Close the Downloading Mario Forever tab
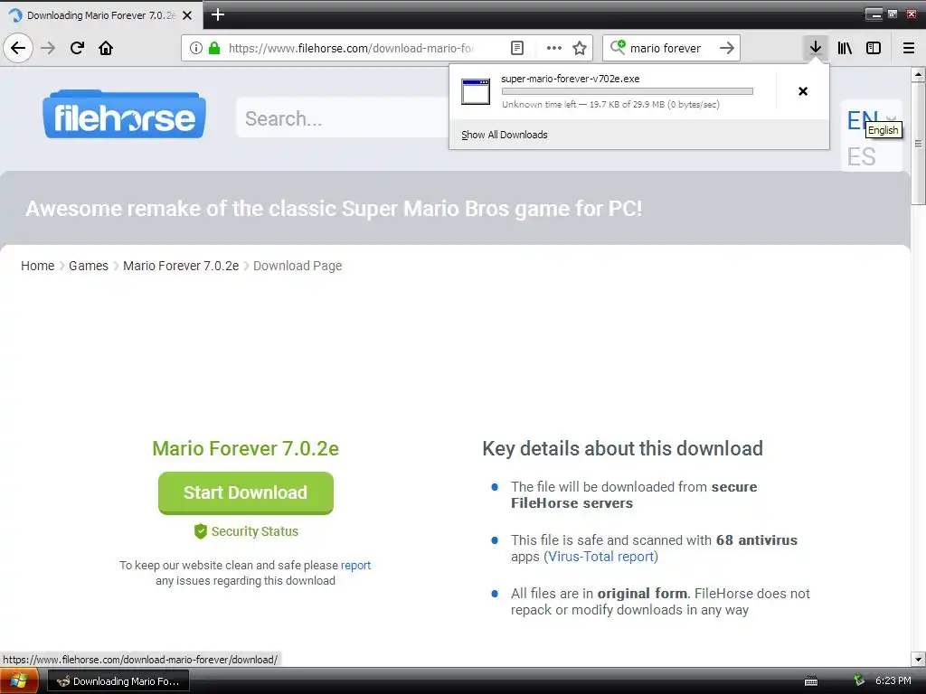The height and width of the screenshot is (694, 926). [x=187, y=15]
